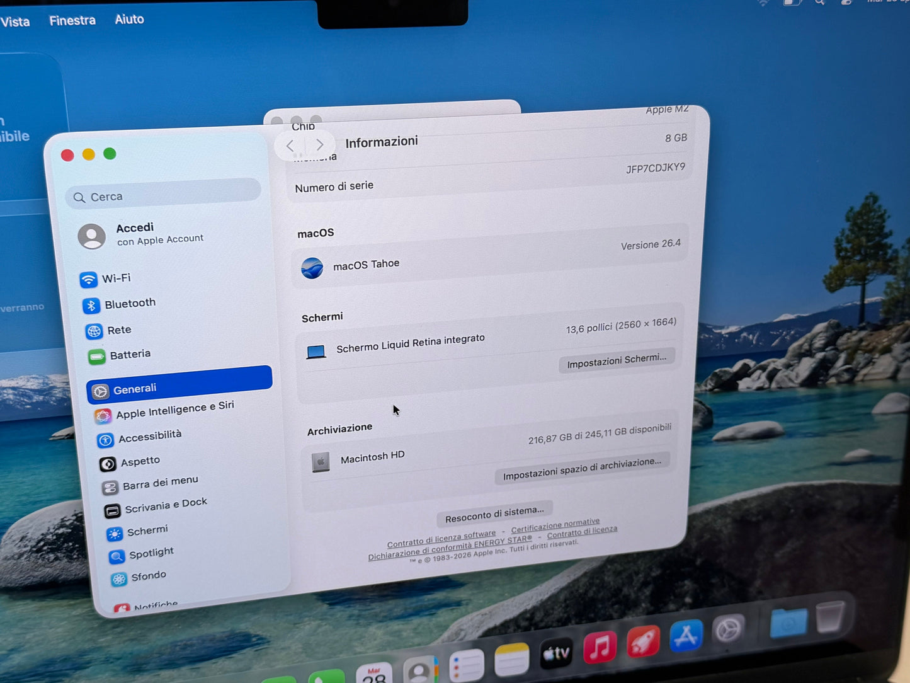Click serial number JFP7CDJKY9

click(656, 168)
